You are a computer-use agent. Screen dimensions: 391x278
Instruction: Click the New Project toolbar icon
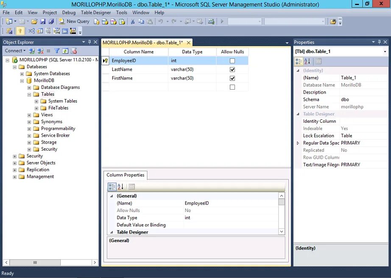pyautogui.click(x=9, y=22)
